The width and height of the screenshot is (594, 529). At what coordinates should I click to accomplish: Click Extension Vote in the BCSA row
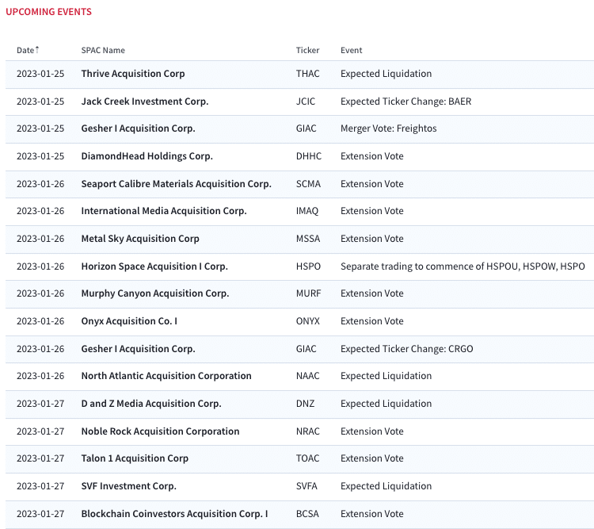point(372,513)
